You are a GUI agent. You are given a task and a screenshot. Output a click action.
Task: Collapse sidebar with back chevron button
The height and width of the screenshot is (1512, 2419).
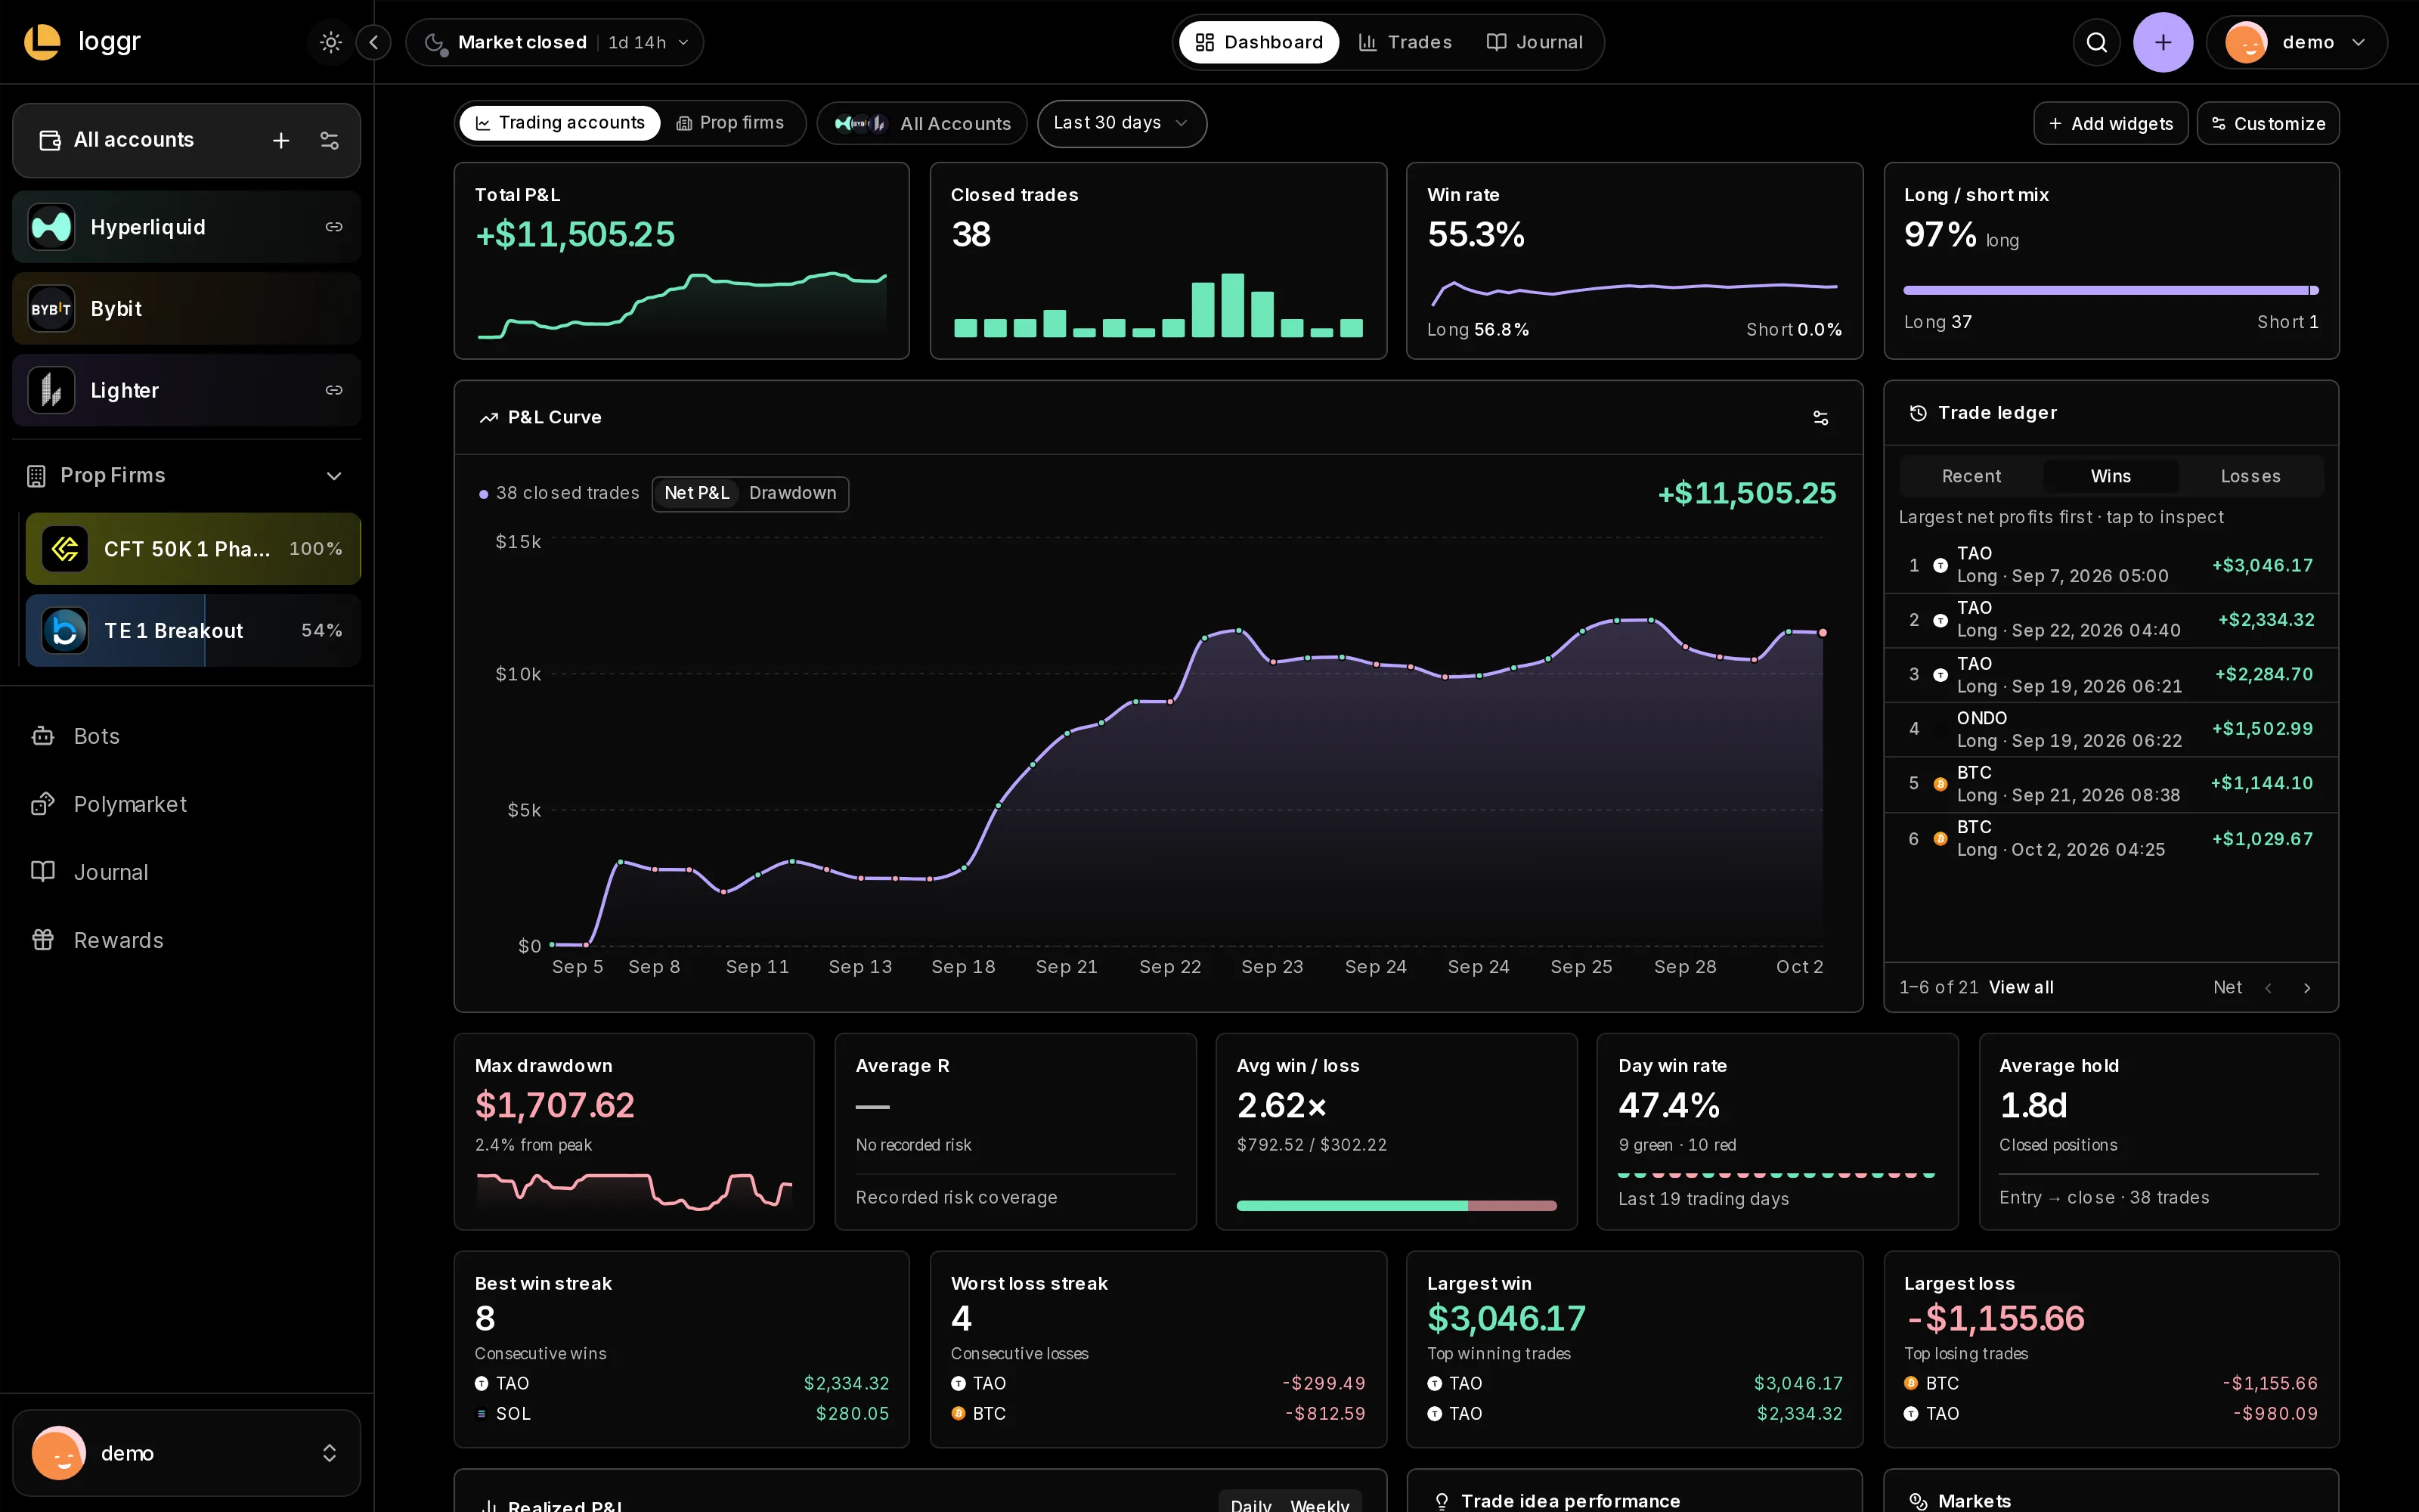click(x=374, y=42)
